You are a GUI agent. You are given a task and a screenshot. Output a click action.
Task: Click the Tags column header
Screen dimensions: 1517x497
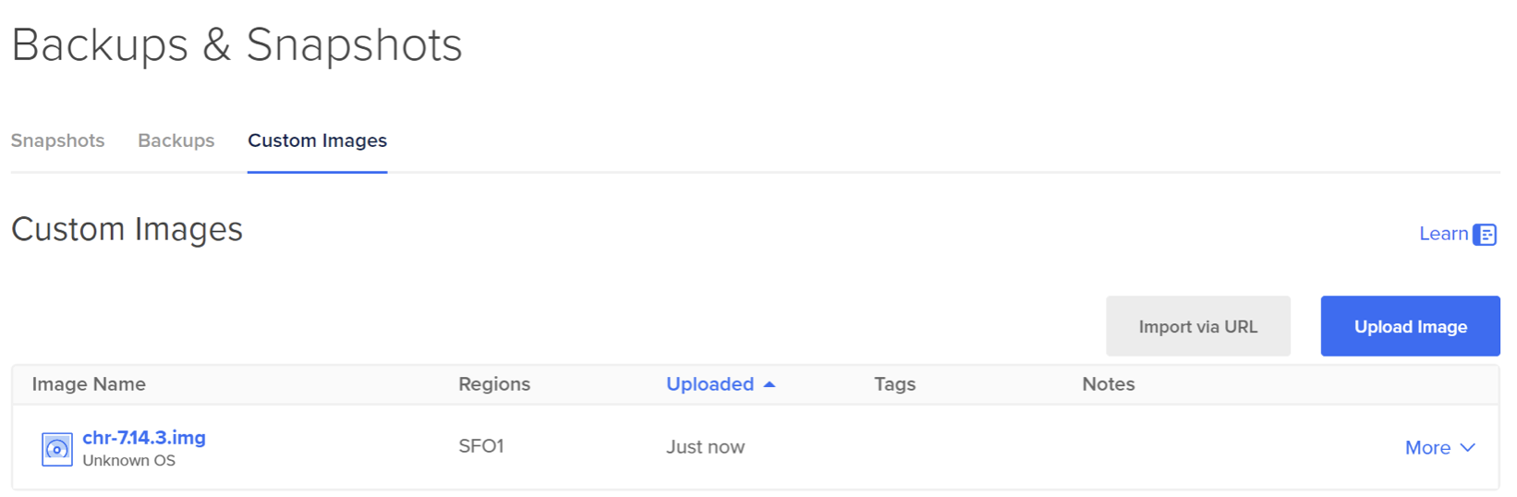pyautogui.click(x=894, y=384)
